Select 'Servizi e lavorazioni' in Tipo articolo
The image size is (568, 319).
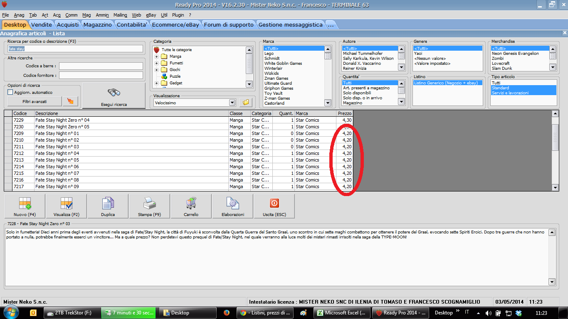click(524, 93)
